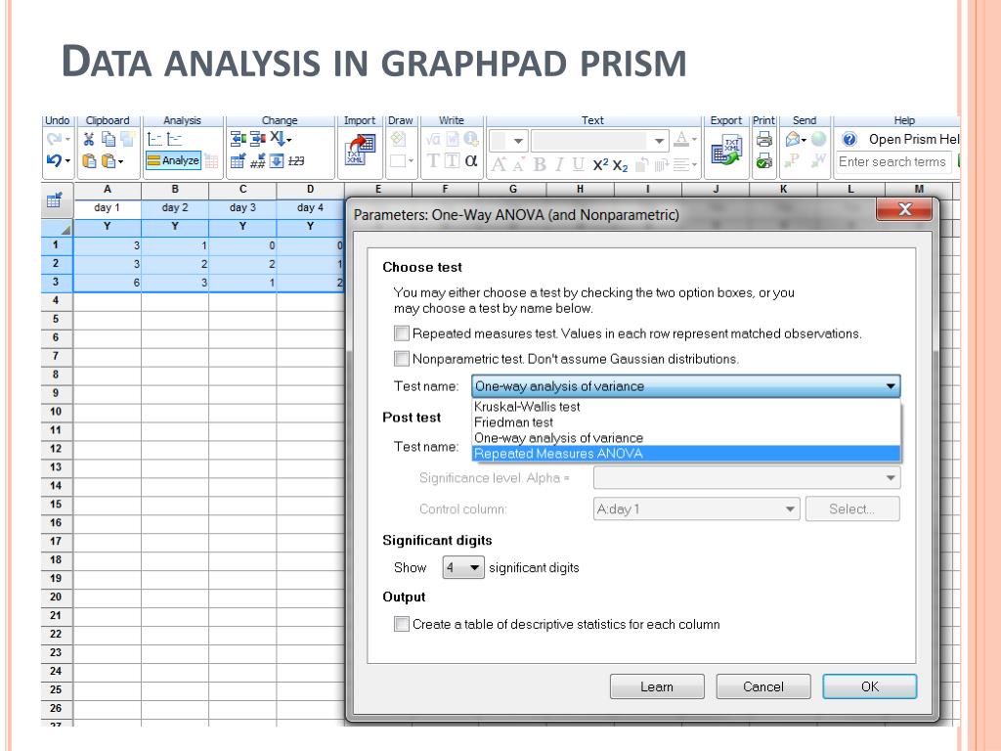Click the Paste clipboard icon below scissors
The width and height of the screenshot is (1001, 751).
click(89, 161)
